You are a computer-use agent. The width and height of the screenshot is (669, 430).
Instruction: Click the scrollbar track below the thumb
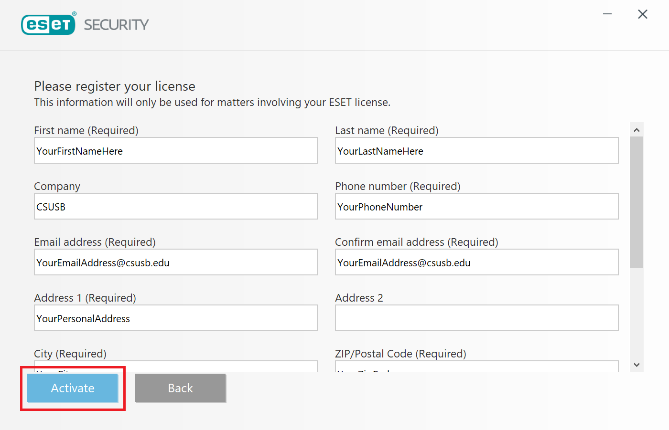[x=637, y=313]
